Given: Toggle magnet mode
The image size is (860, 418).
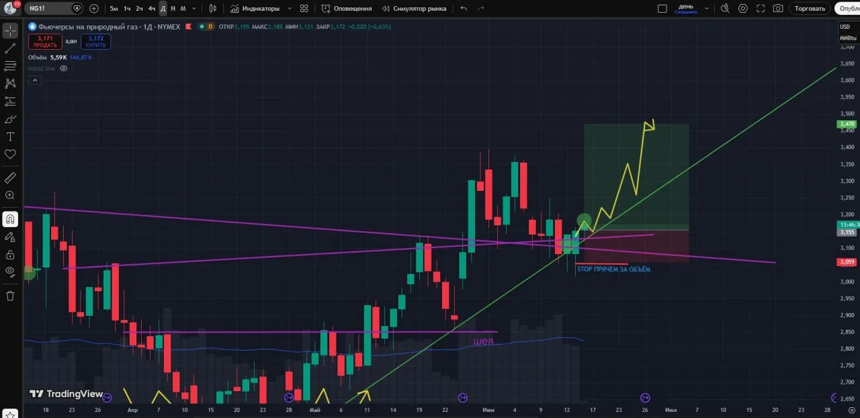Looking at the screenshot, I should 10,219.
